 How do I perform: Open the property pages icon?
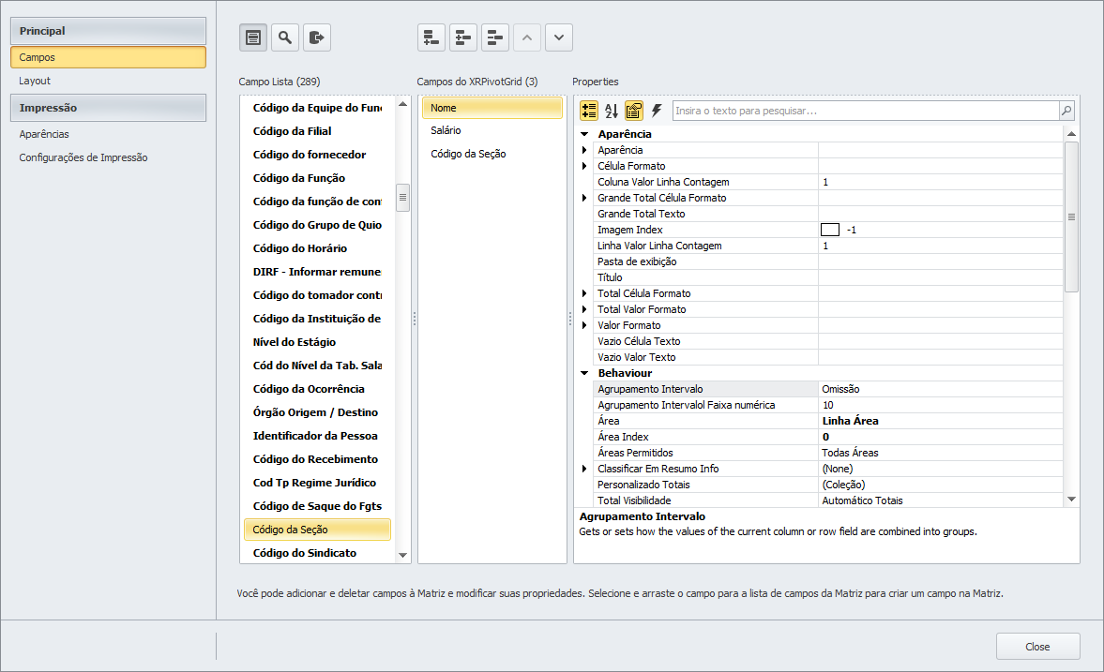(634, 111)
